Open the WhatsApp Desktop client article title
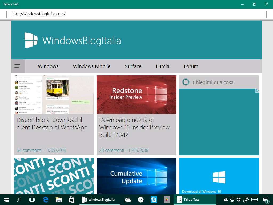 pos(52,124)
